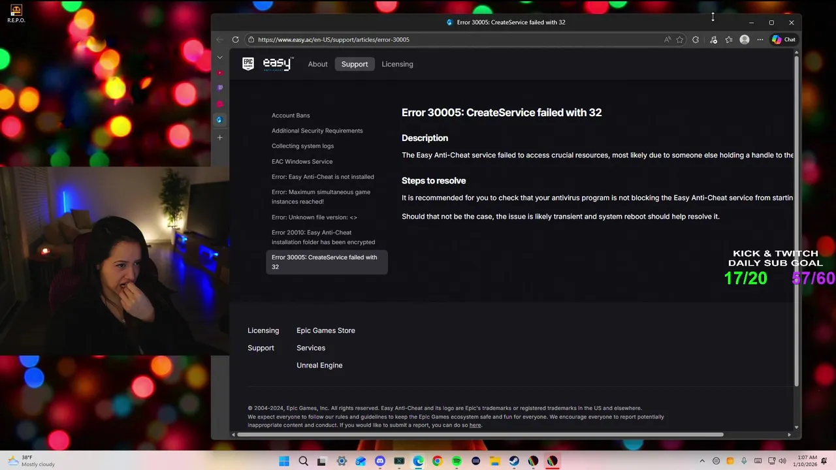Switch to the purple Twitch vertical tab
836x470 pixels.
(x=220, y=87)
